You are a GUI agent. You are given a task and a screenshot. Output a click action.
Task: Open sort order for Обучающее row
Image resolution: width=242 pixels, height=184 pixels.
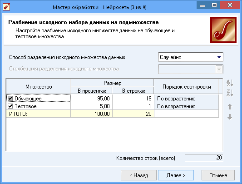click(186, 99)
